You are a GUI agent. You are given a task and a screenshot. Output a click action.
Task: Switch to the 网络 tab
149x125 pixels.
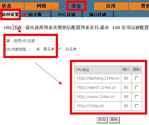(x=41, y=6)
